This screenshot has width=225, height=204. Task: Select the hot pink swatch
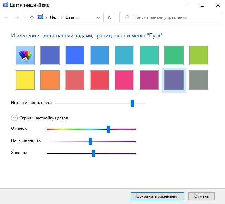(x=124, y=80)
